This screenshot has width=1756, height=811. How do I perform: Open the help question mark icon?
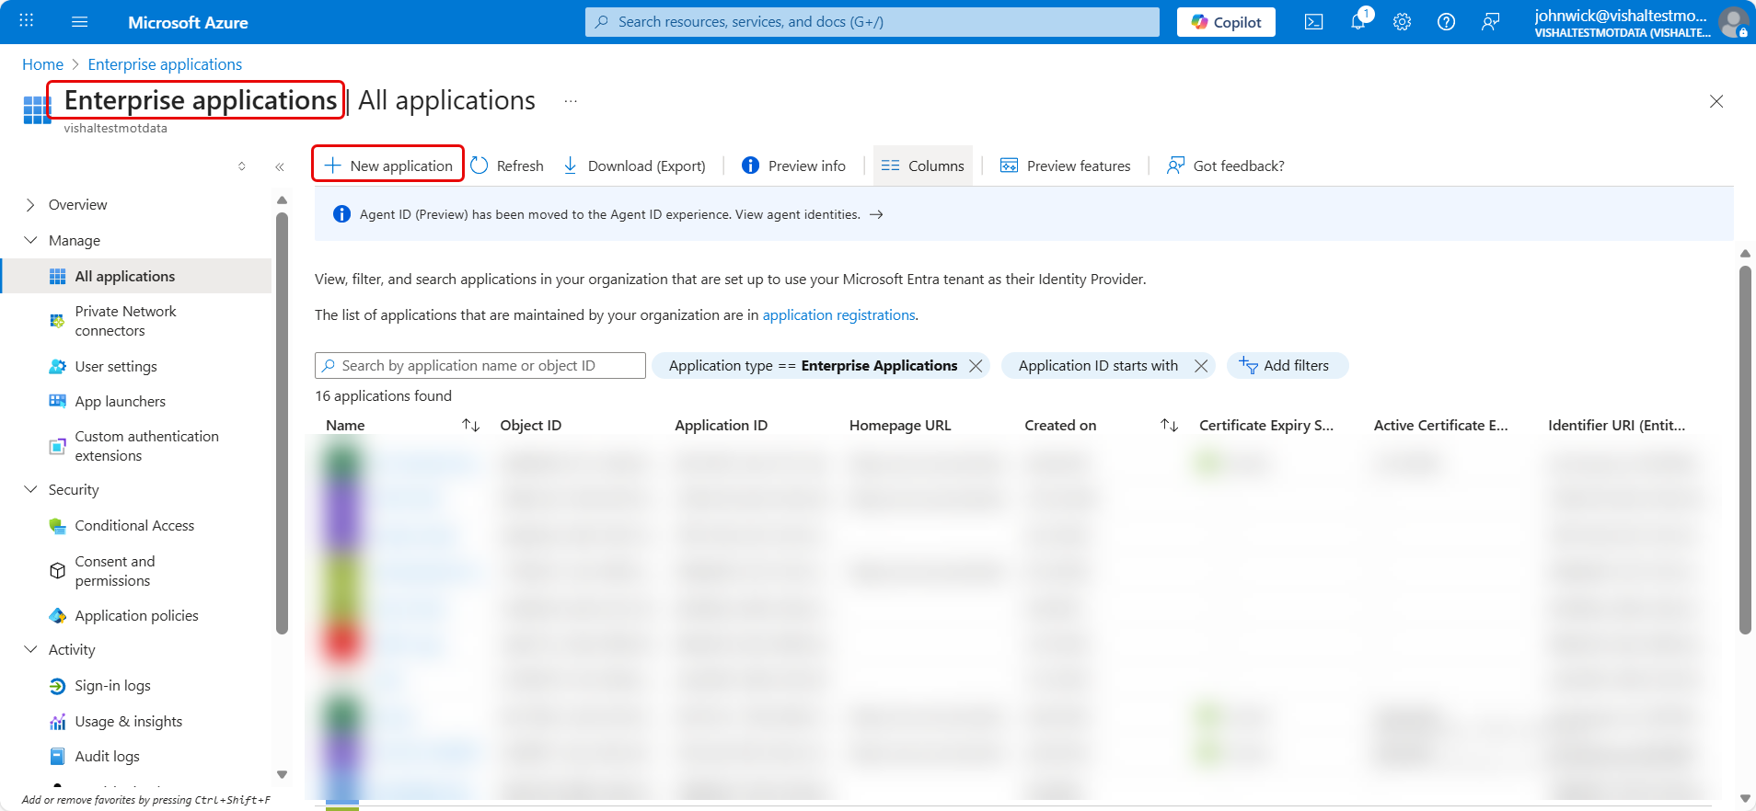pyautogui.click(x=1446, y=22)
